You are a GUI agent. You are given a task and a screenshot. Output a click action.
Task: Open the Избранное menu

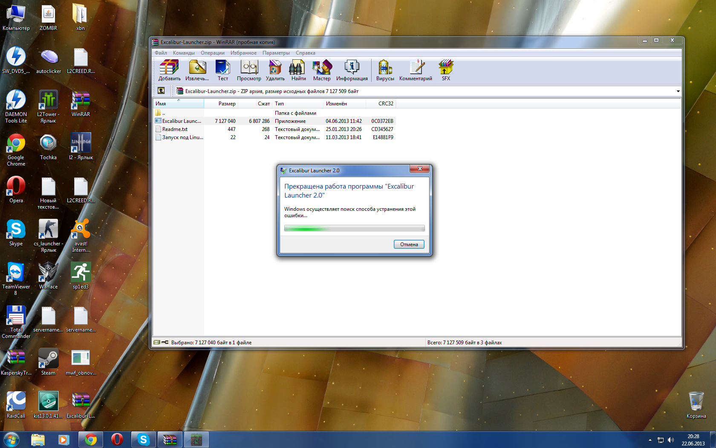coord(243,53)
